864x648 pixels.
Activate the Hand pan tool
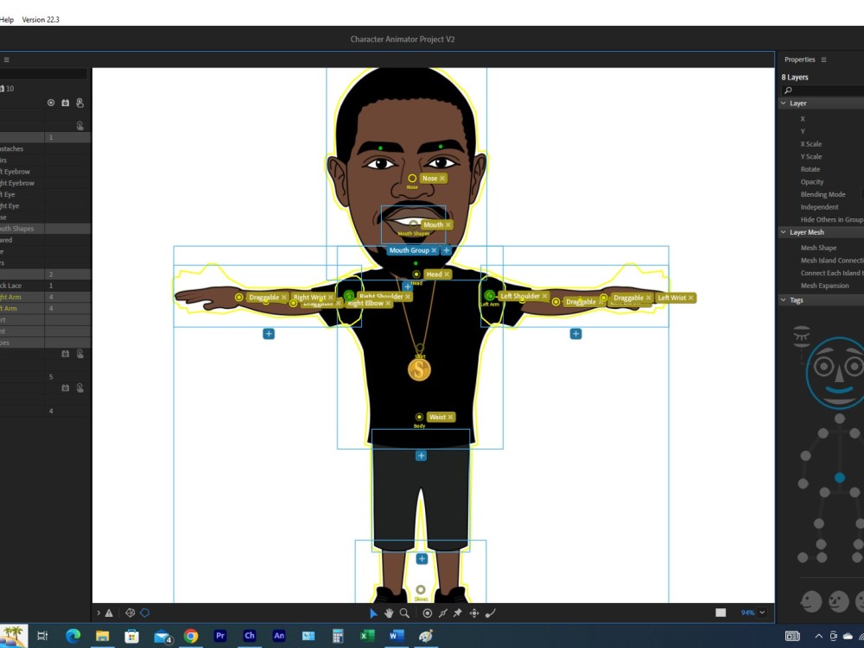coord(389,613)
